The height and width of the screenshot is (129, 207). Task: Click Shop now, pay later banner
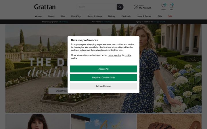point(55,22)
